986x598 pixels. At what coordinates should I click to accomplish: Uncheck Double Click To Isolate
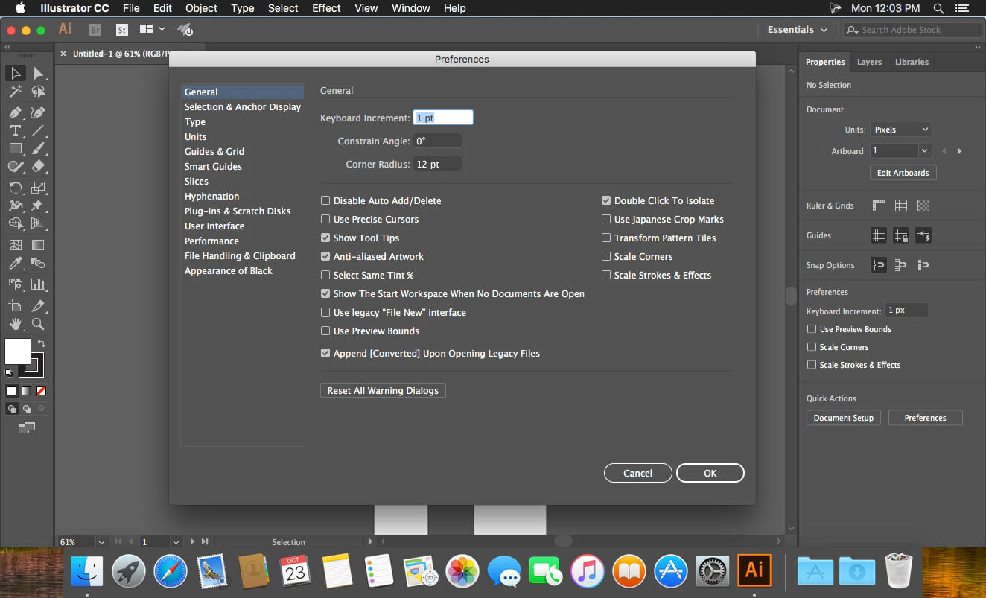(x=606, y=200)
